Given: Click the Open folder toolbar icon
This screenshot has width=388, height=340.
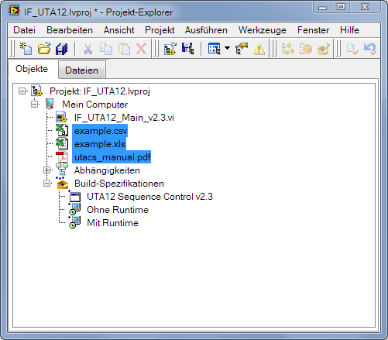Looking at the screenshot, I should coord(44,49).
